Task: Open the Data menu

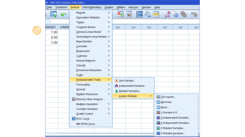Action: coord(49,7)
